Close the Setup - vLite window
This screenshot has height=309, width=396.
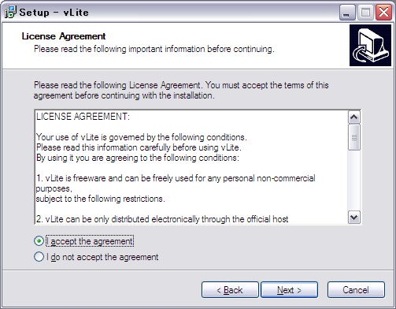[383, 12]
